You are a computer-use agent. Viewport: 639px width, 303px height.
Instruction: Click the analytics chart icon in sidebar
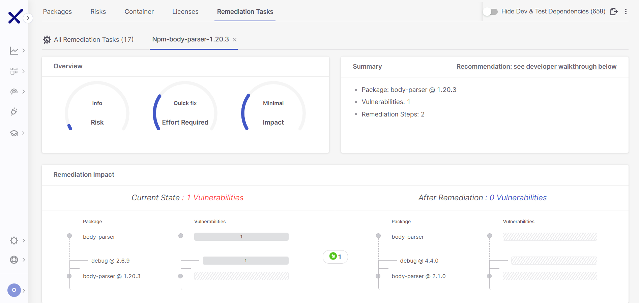click(x=14, y=51)
